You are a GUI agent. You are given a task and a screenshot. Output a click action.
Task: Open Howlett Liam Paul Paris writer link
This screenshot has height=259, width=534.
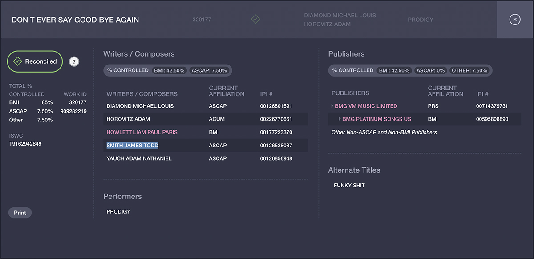coord(142,132)
